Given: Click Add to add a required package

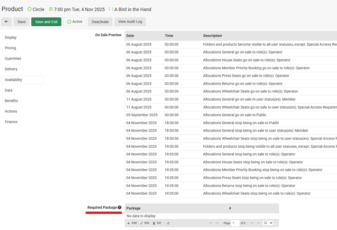Looking at the screenshot, I should (x=132, y=223).
